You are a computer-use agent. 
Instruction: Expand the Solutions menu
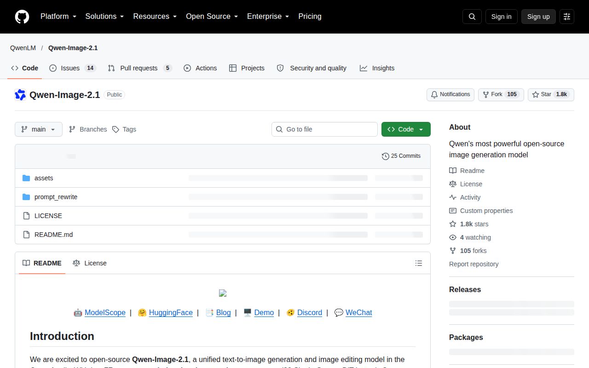click(x=104, y=17)
